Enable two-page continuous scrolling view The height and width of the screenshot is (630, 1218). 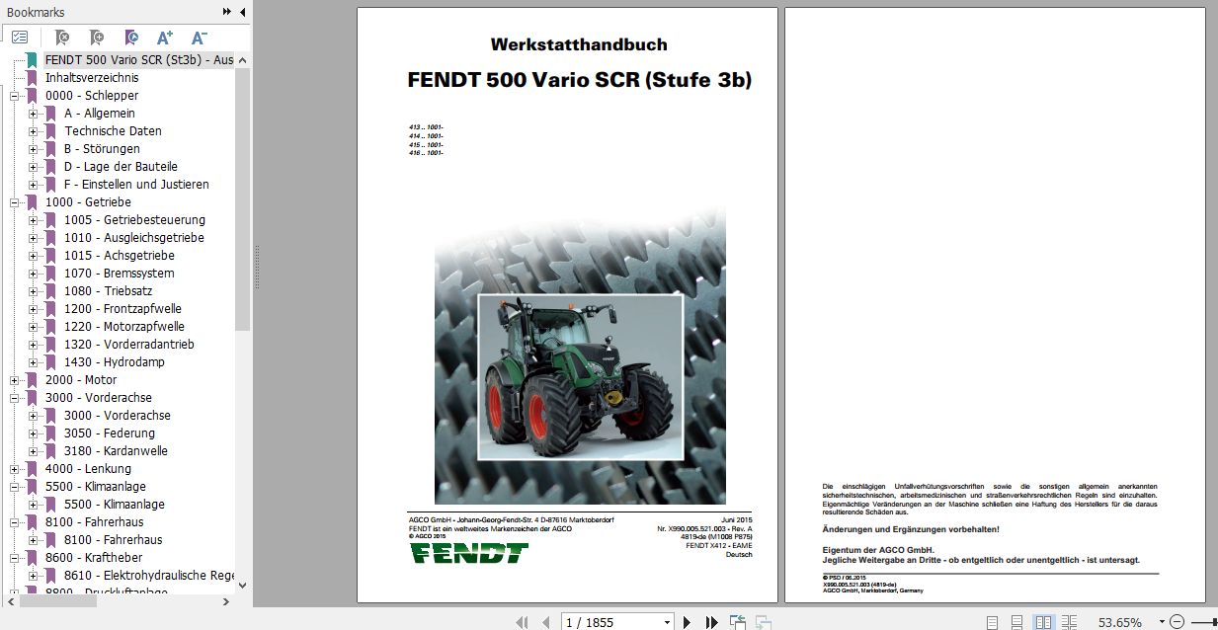pyautogui.click(x=1071, y=622)
